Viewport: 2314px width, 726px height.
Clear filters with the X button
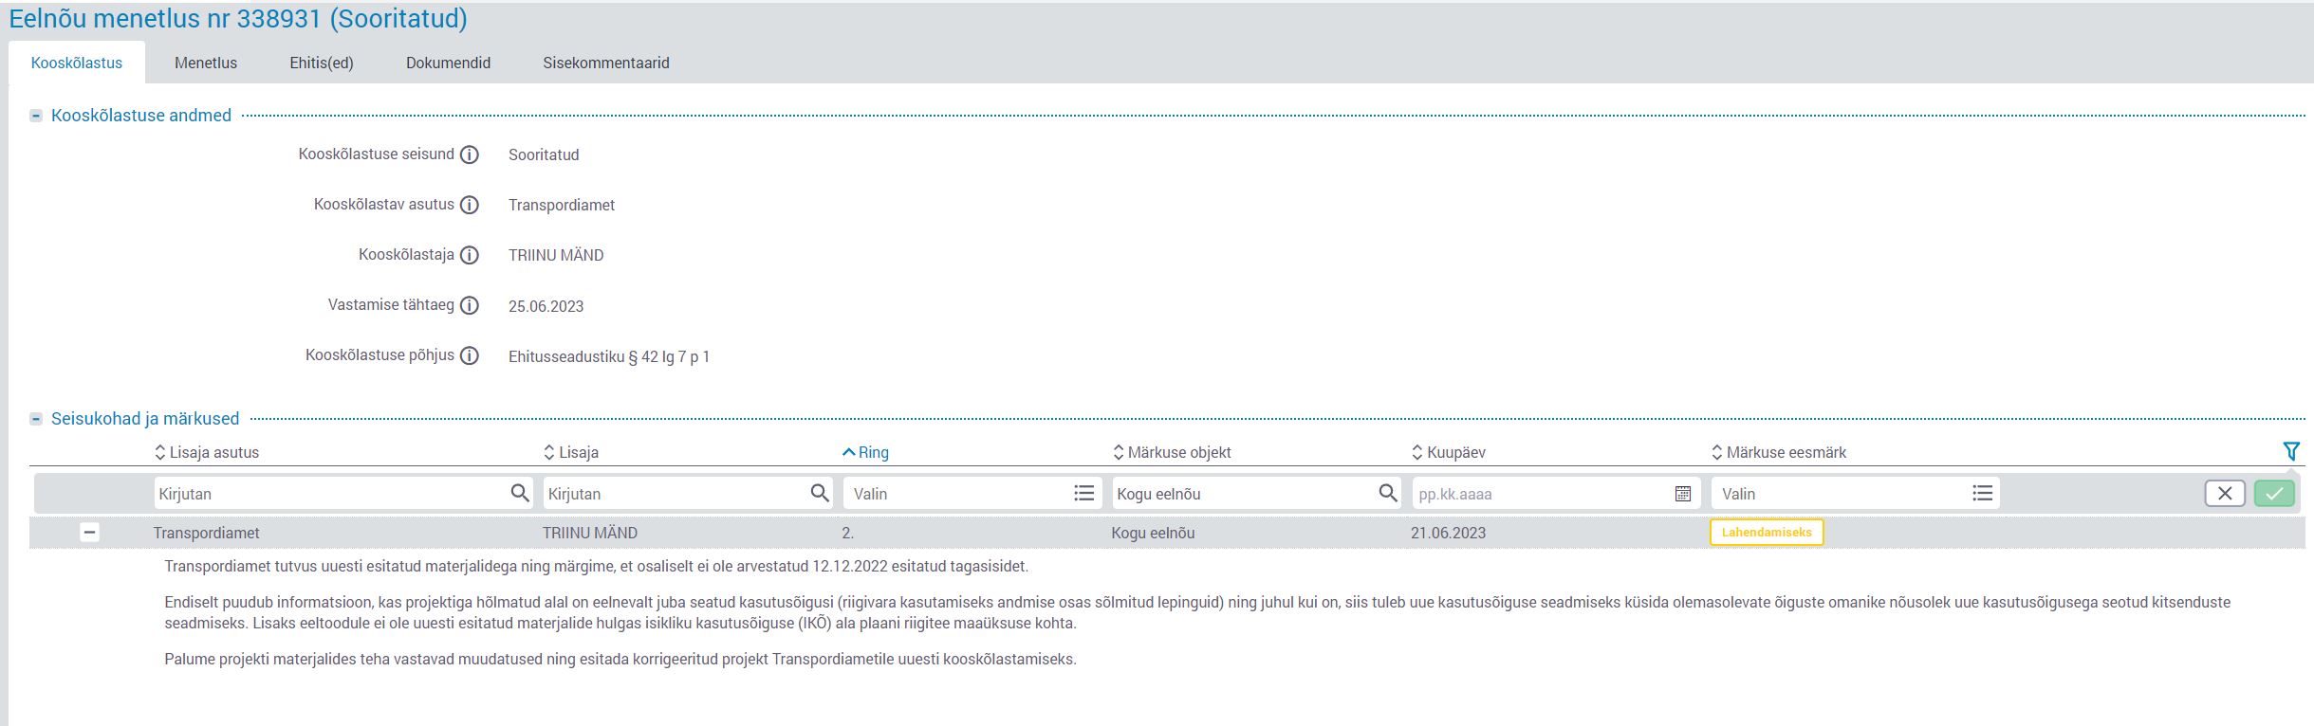coord(2224,494)
